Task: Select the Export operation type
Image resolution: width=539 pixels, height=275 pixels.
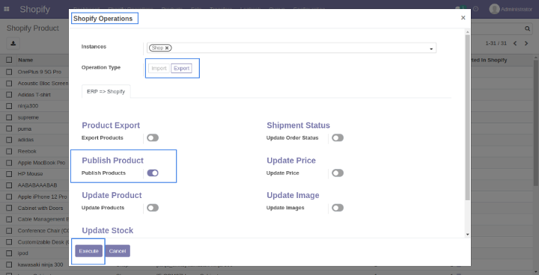Action: tap(181, 68)
